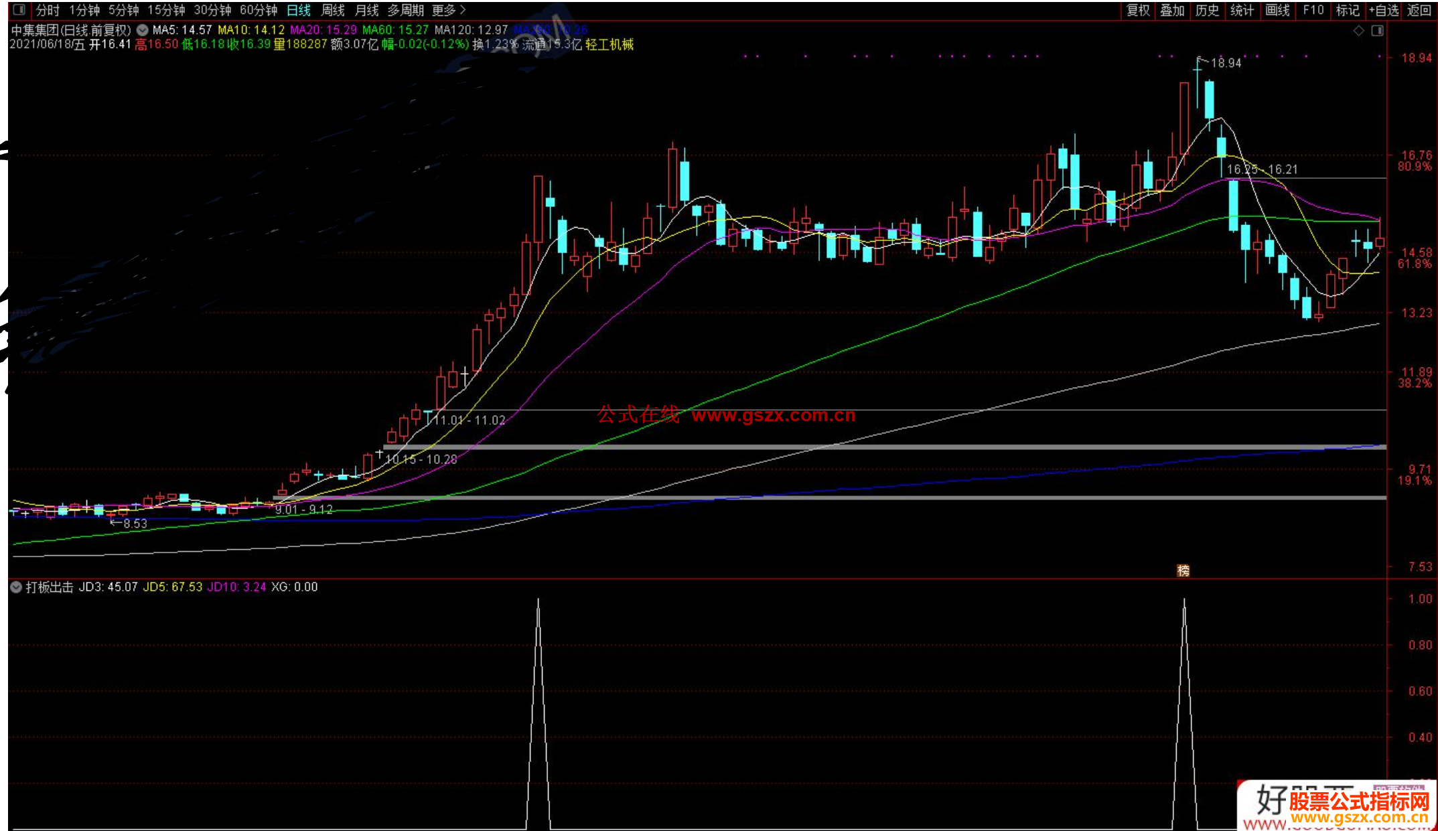Toggle the side panel icon at top-left
The height and width of the screenshot is (831, 1438).
pyautogui.click(x=19, y=10)
